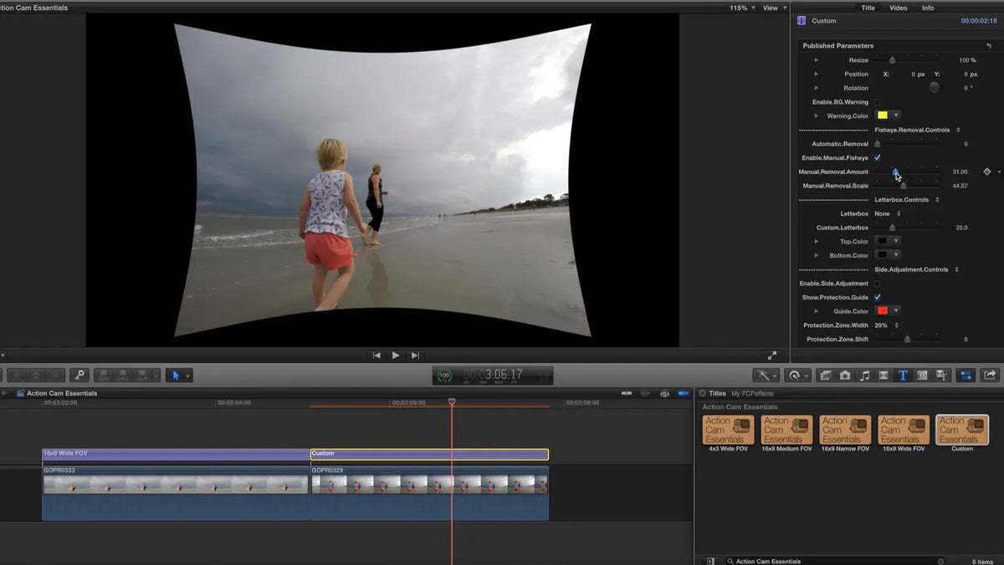Screen dimensions: 1004x565
Task: Click the Bottom.Color black swatch
Action: (882, 255)
